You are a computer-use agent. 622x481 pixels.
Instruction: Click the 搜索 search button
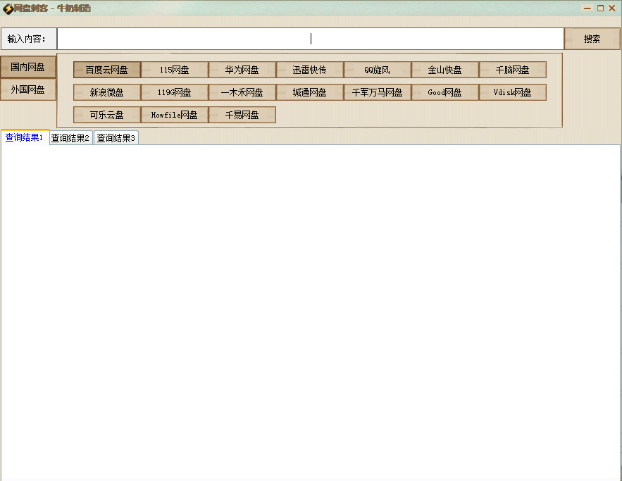[592, 39]
